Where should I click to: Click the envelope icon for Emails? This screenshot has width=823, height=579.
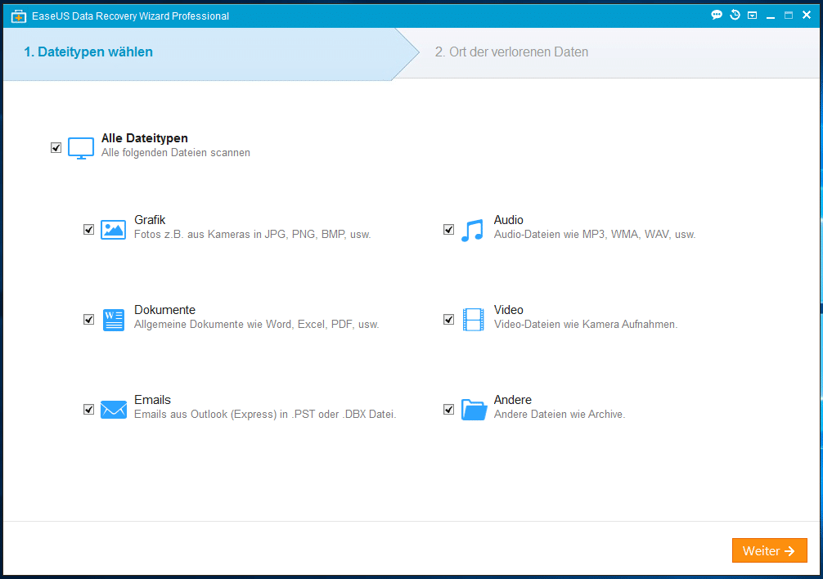[114, 410]
